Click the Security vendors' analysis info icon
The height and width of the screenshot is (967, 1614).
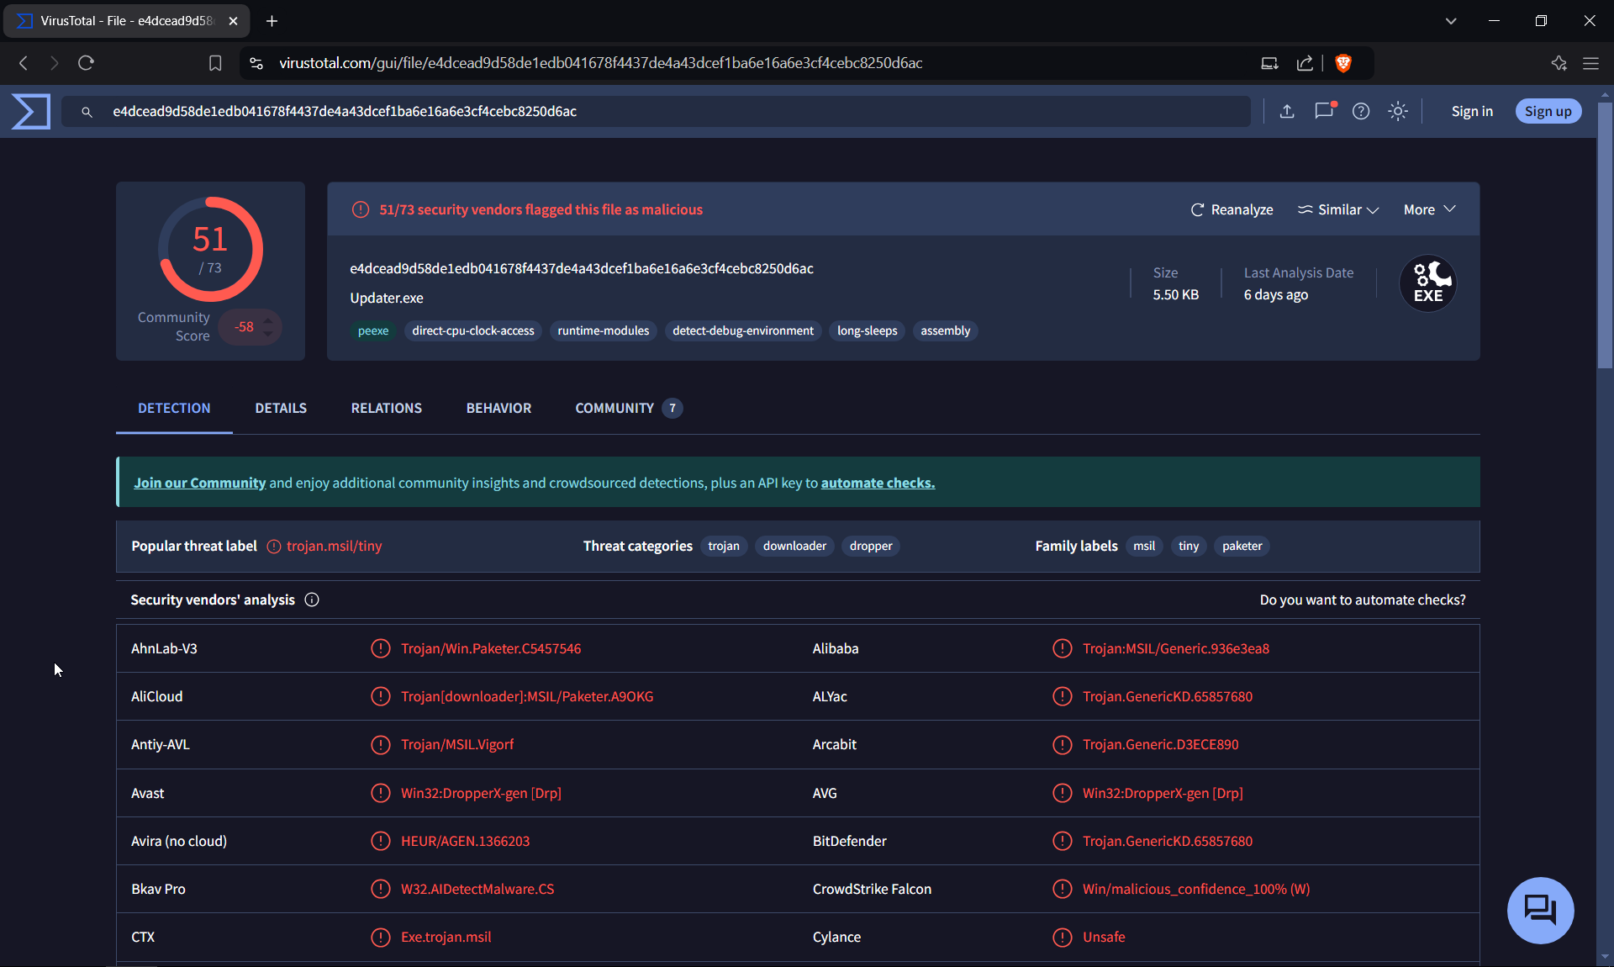(312, 600)
